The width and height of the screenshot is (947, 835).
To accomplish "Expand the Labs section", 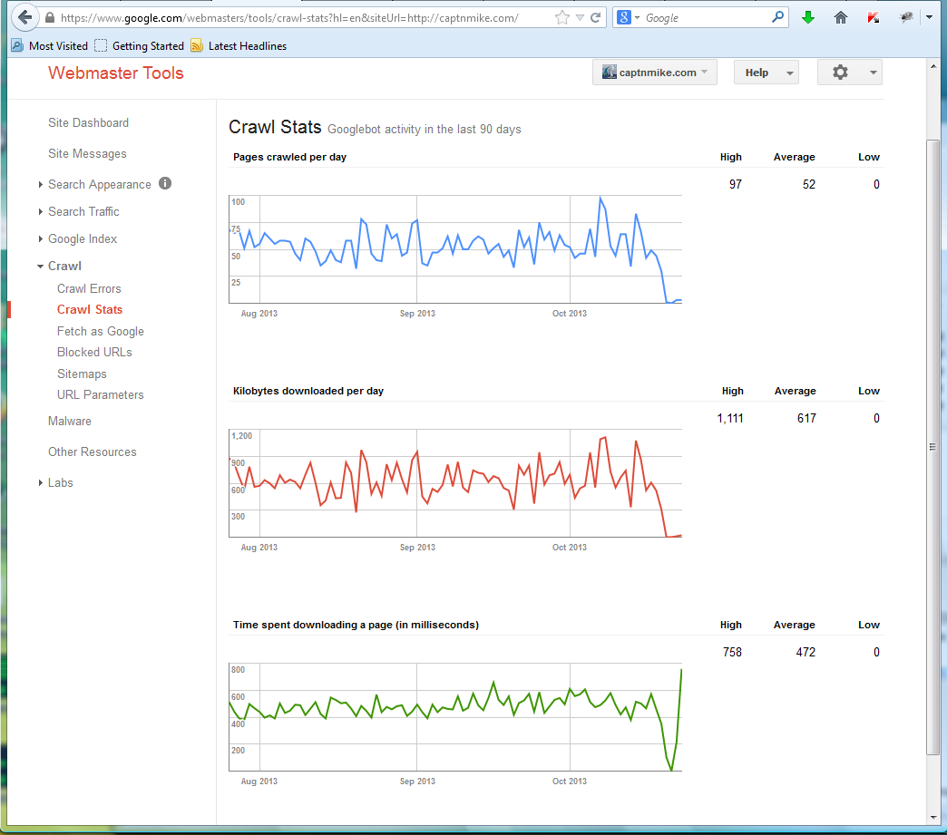I will [x=61, y=482].
